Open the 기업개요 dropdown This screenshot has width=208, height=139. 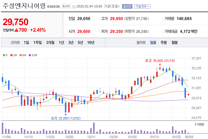tap(142, 6)
